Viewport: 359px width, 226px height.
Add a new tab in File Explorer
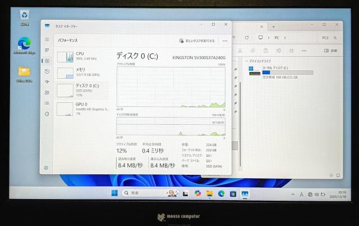(x=273, y=27)
